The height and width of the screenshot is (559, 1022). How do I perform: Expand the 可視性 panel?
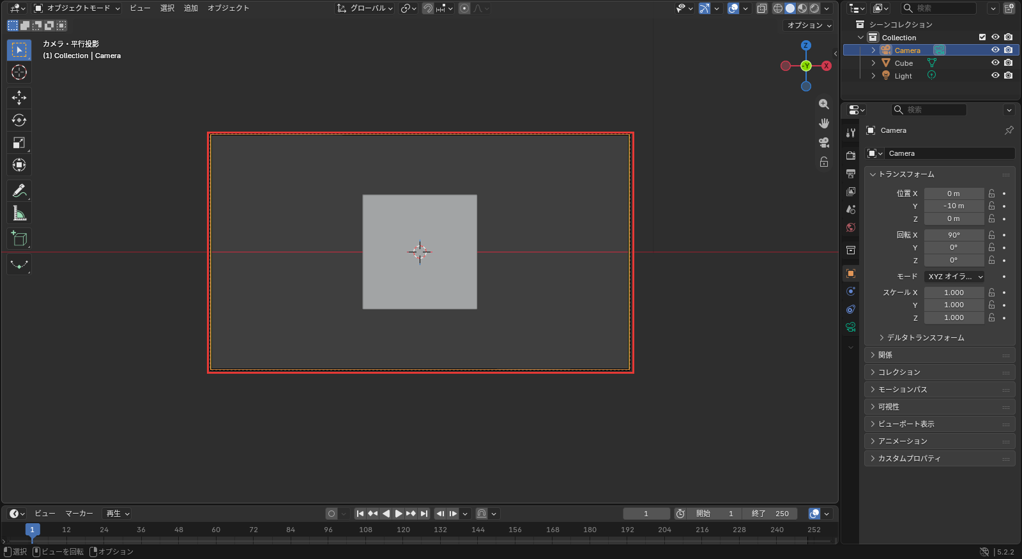click(940, 406)
